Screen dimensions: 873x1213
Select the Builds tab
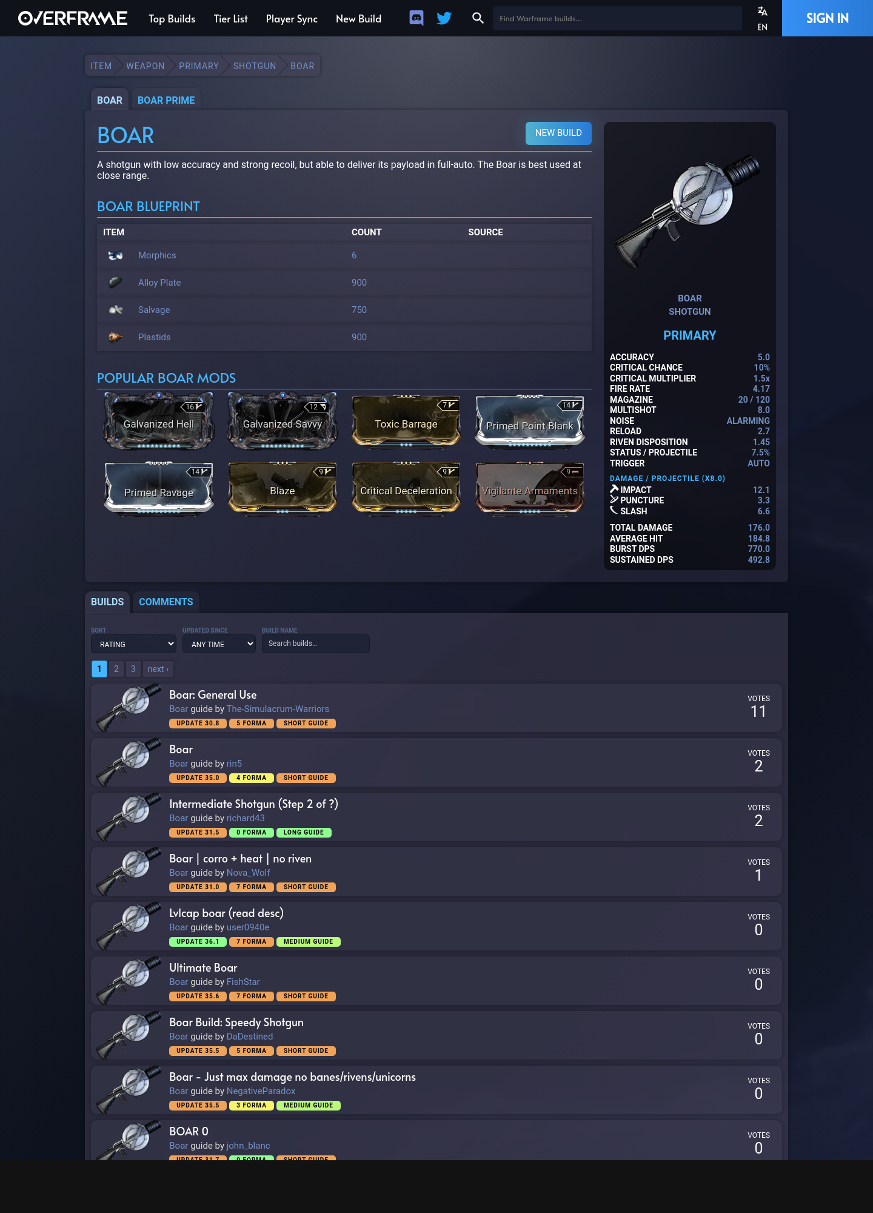point(107,602)
